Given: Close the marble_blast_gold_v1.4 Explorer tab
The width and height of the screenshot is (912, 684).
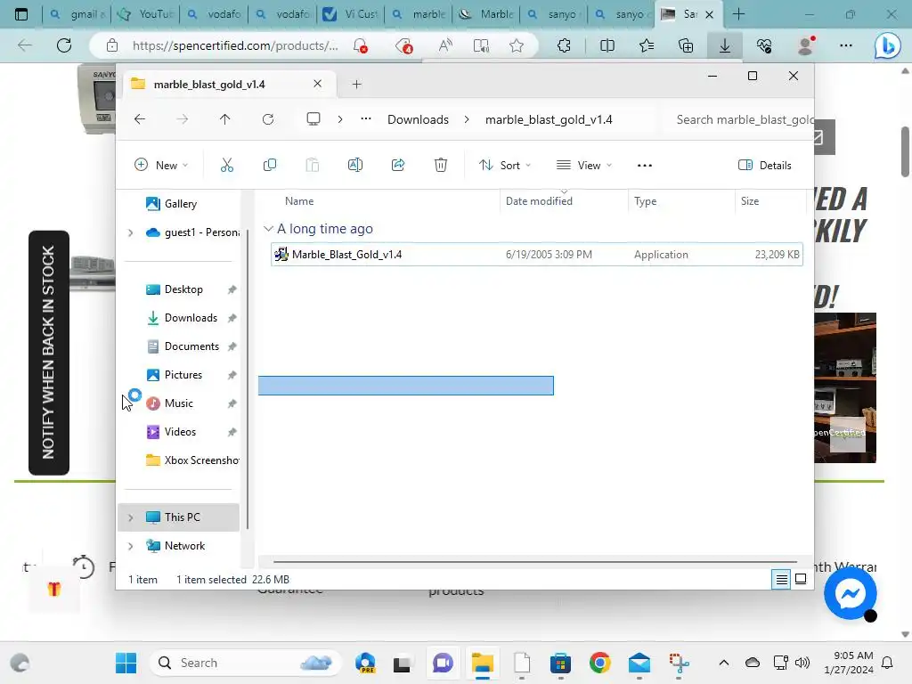Looking at the screenshot, I should click(318, 84).
